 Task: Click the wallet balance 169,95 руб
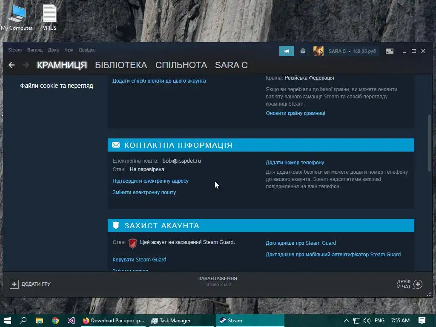click(364, 51)
